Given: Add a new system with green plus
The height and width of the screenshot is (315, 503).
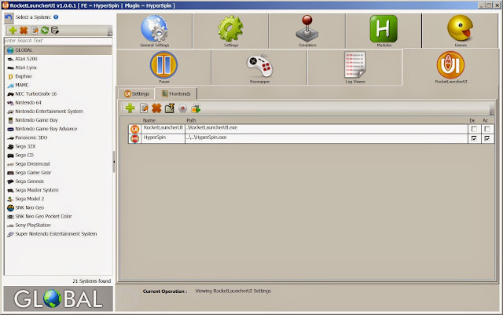Looking at the screenshot, I should click(x=13, y=31).
